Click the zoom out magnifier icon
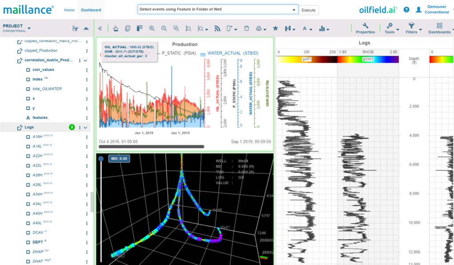This screenshot has height=265, width=454. click(164, 28)
